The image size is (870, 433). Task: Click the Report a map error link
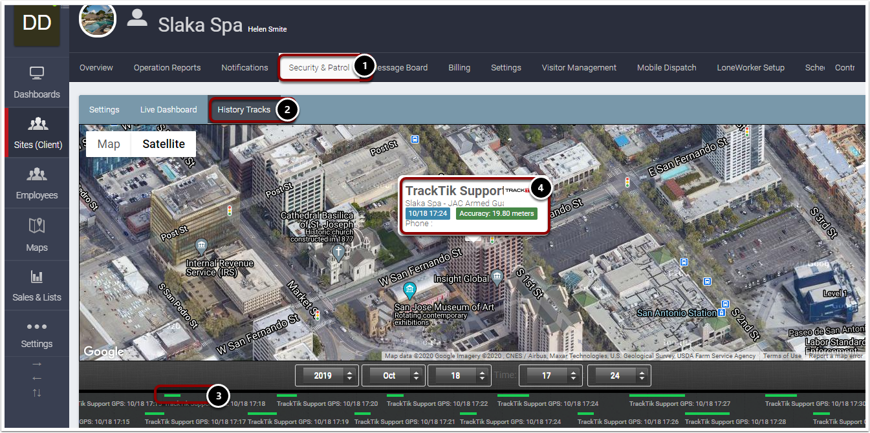click(x=836, y=355)
